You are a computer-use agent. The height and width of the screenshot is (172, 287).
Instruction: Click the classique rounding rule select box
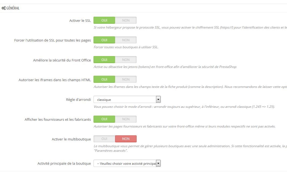tap(127, 99)
